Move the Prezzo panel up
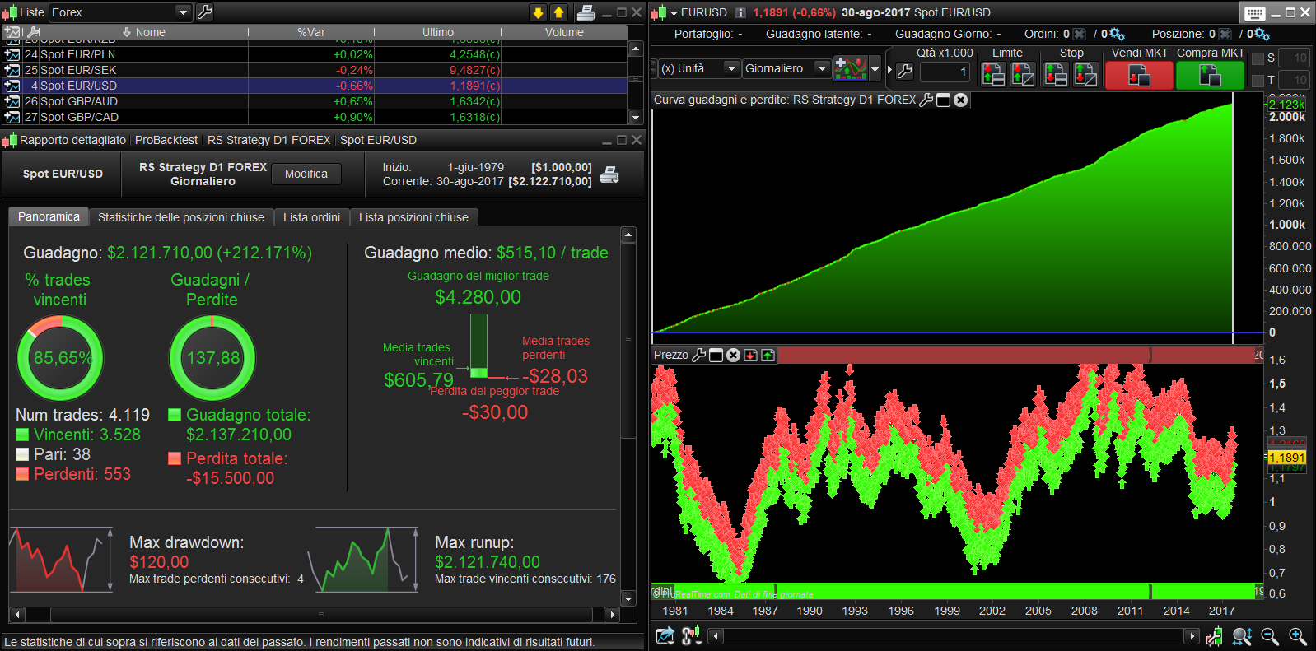Image resolution: width=1316 pixels, height=651 pixels. pyautogui.click(x=768, y=355)
